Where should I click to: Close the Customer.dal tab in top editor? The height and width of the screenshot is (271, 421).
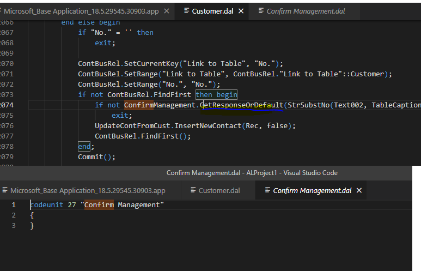coord(241,11)
